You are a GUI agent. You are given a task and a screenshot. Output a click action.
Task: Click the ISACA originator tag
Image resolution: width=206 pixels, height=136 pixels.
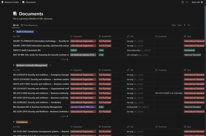point(74,50)
